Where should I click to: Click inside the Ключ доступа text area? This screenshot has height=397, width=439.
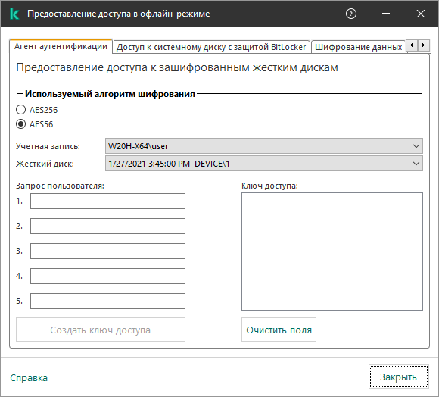coord(332,252)
